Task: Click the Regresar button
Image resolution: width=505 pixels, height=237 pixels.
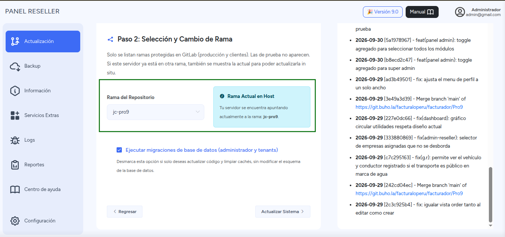Action: 124,212
